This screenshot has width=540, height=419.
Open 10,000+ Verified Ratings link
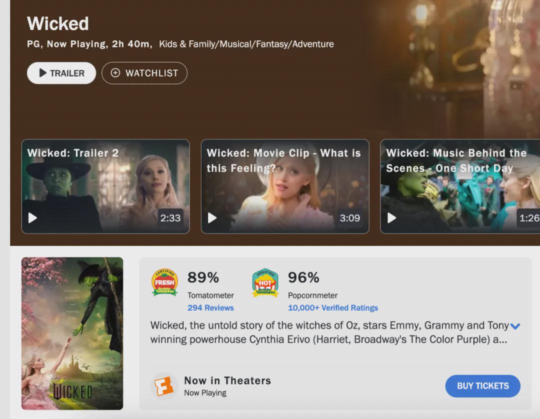332,308
